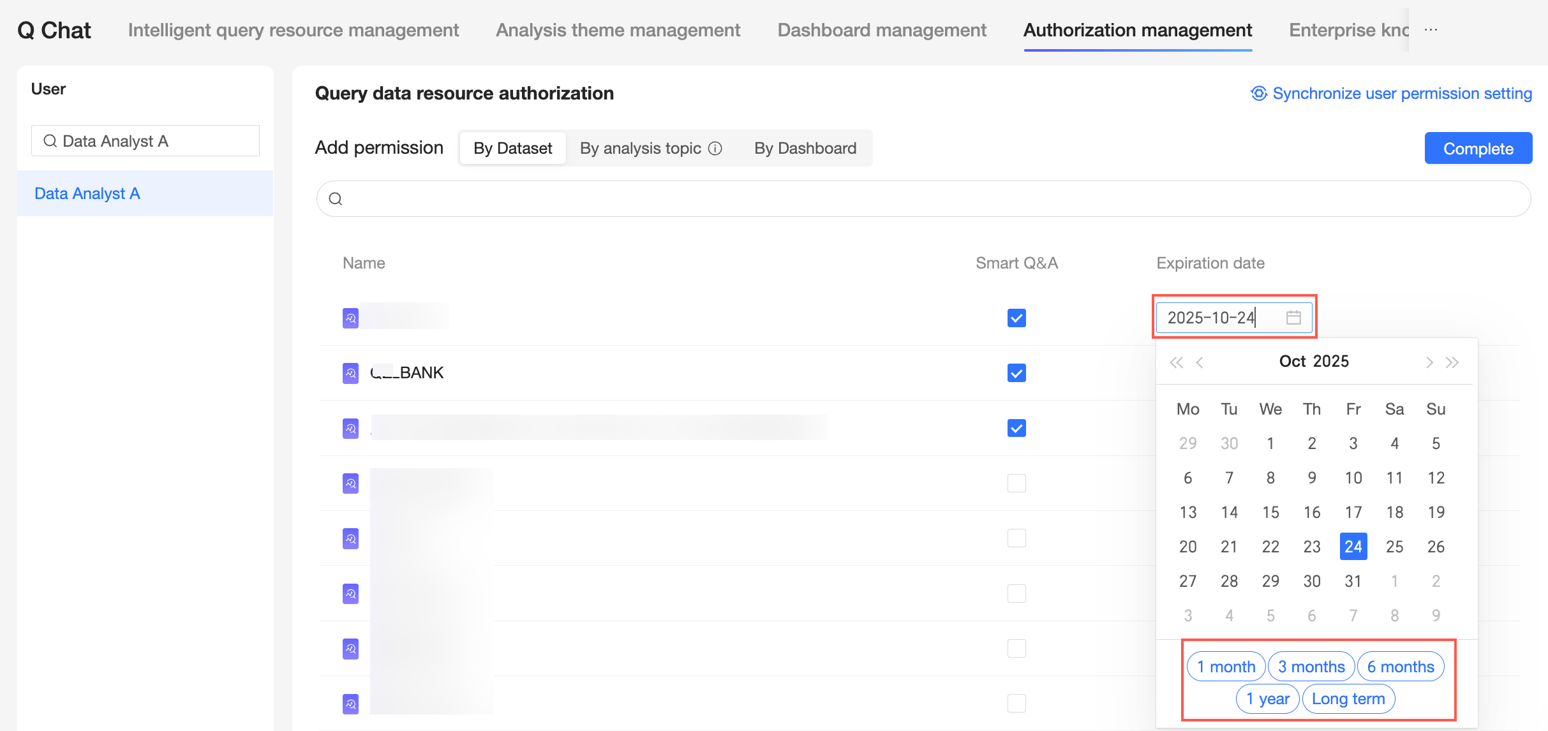Click the dataset search input field
This screenshot has width=1548, height=731.
coord(923,199)
